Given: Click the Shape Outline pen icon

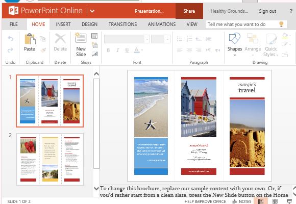Looking at the screenshot, I should point(285,44).
